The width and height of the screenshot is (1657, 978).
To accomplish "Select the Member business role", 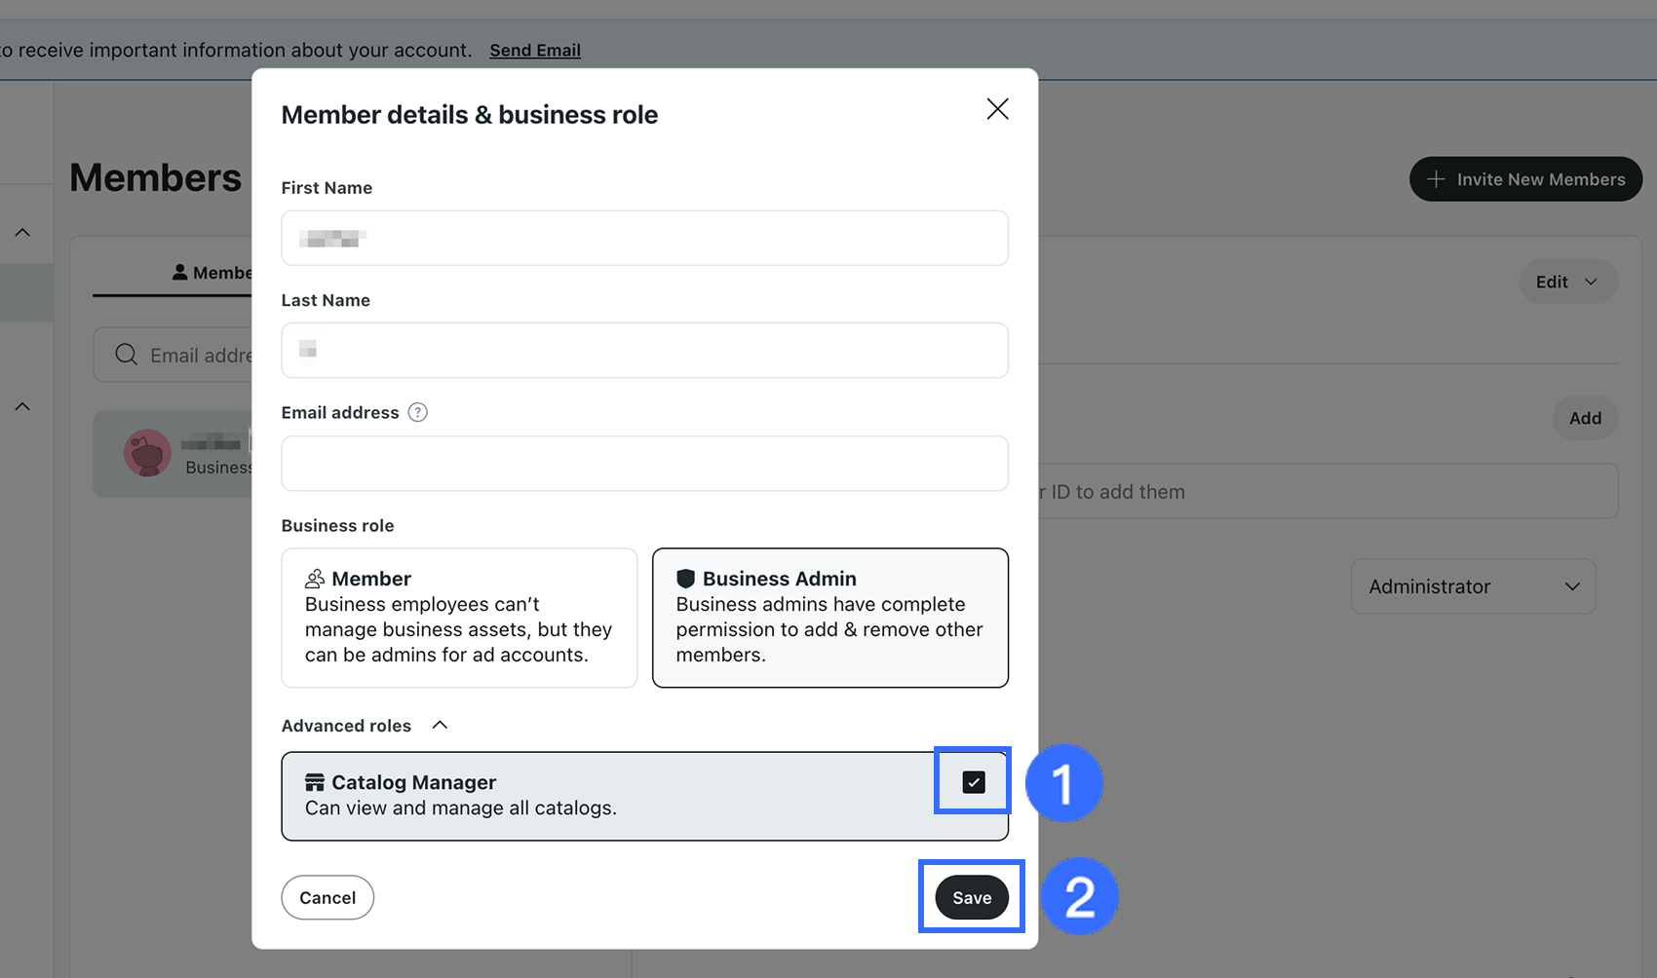I will pyautogui.click(x=459, y=618).
